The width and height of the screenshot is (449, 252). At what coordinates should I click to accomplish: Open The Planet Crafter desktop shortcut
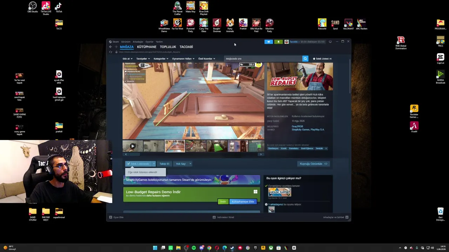click(x=177, y=8)
